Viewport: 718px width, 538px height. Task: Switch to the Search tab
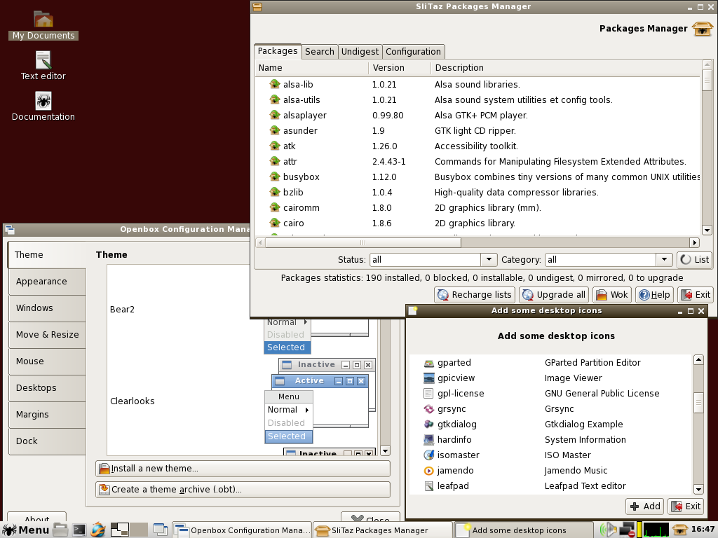(320, 52)
